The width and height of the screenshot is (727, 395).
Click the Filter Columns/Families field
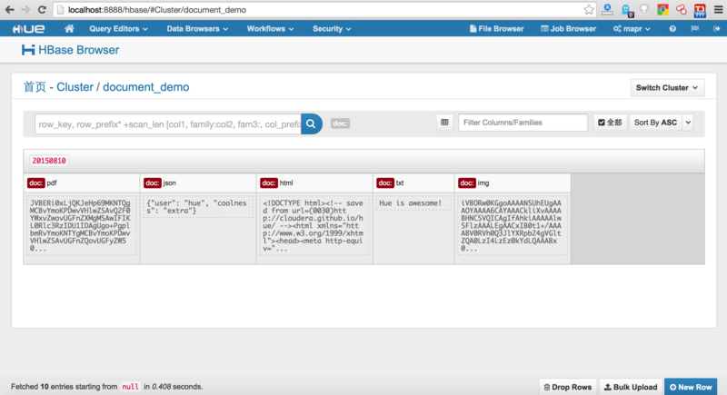point(523,123)
